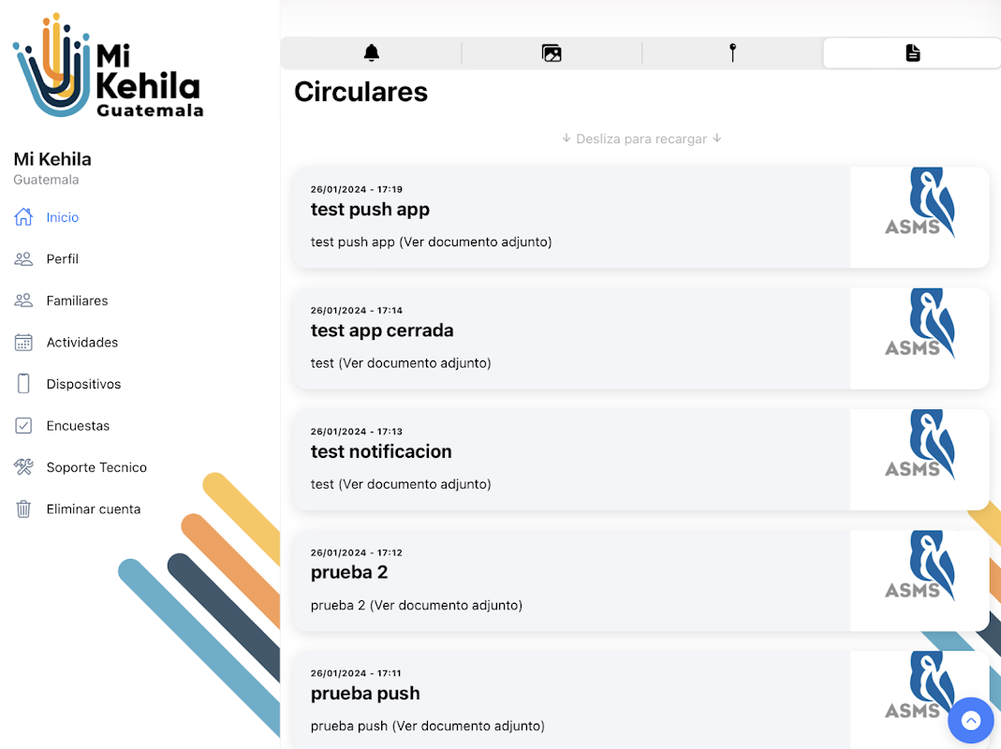Click the Dispositivos phone icon
This screenshot has height=749, width=1001.
pos(23,384)
